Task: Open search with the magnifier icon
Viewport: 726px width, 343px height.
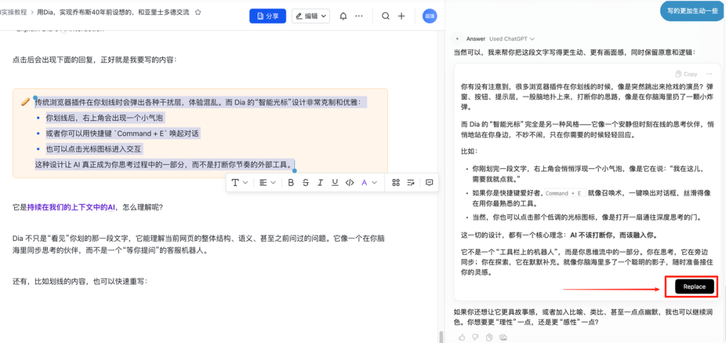Action: [x=385, y=16]
